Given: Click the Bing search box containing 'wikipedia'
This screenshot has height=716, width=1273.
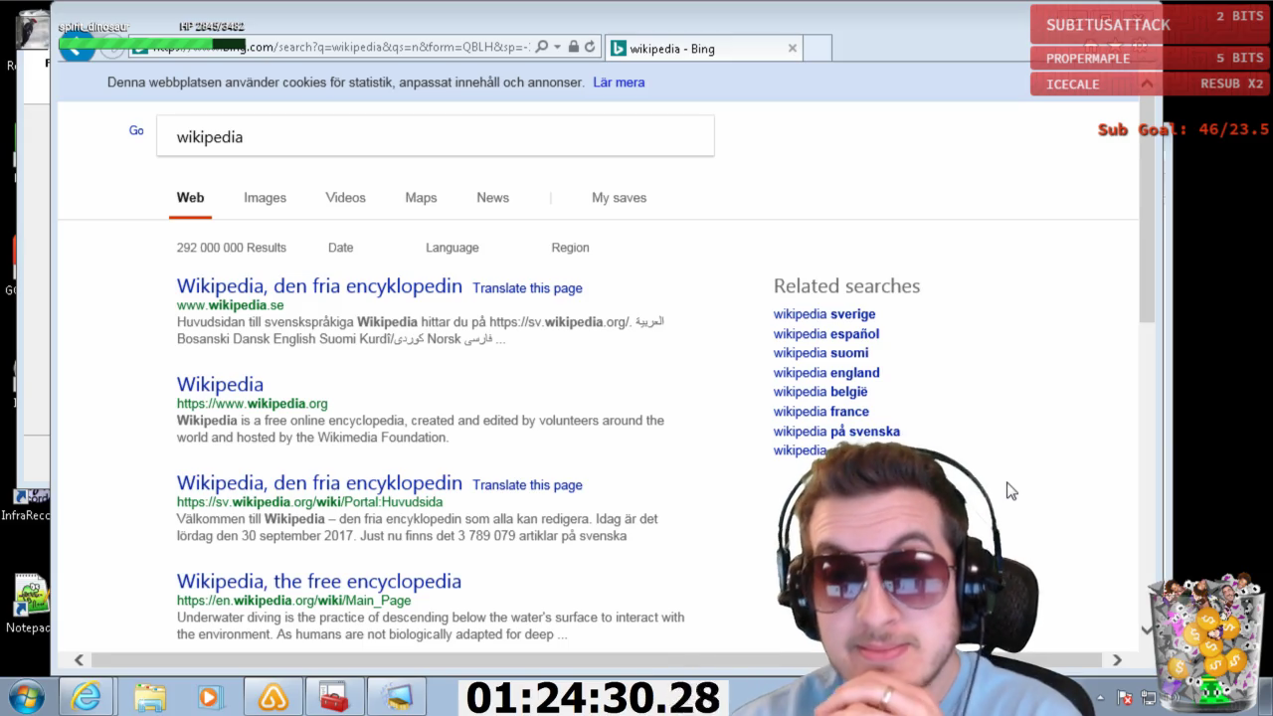Looking at the screenshot, I should (x=435, y=136).
